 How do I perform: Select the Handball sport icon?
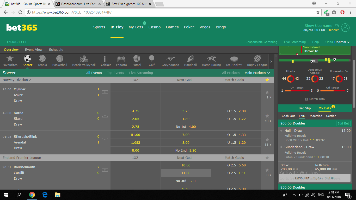pos(191,58)
